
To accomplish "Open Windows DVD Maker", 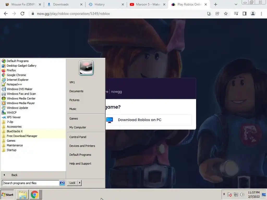I will [x=33, y=89].
